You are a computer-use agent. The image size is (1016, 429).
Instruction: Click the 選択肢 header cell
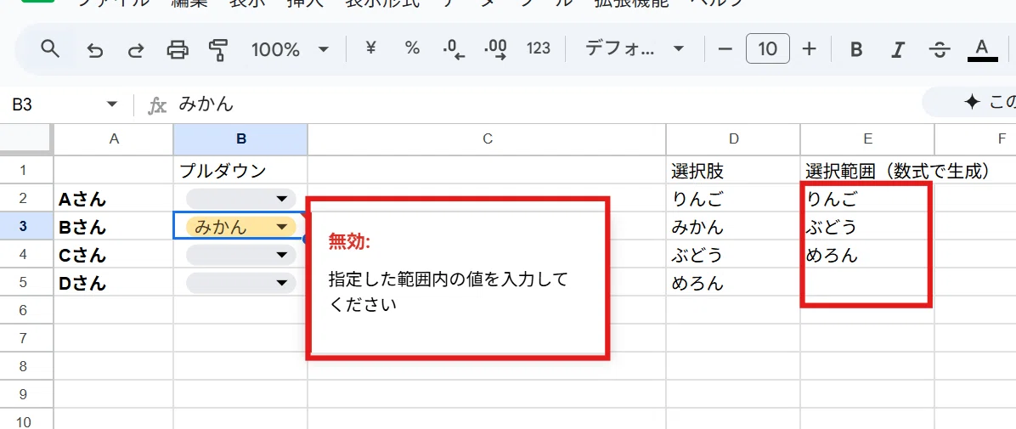(x=733, y=171)
